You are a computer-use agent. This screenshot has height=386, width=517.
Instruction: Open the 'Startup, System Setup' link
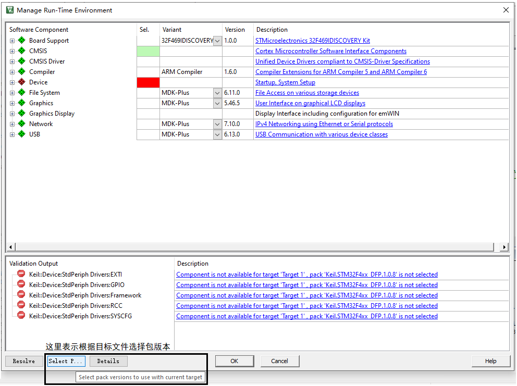pyautogui.click(x=285, y=82)
